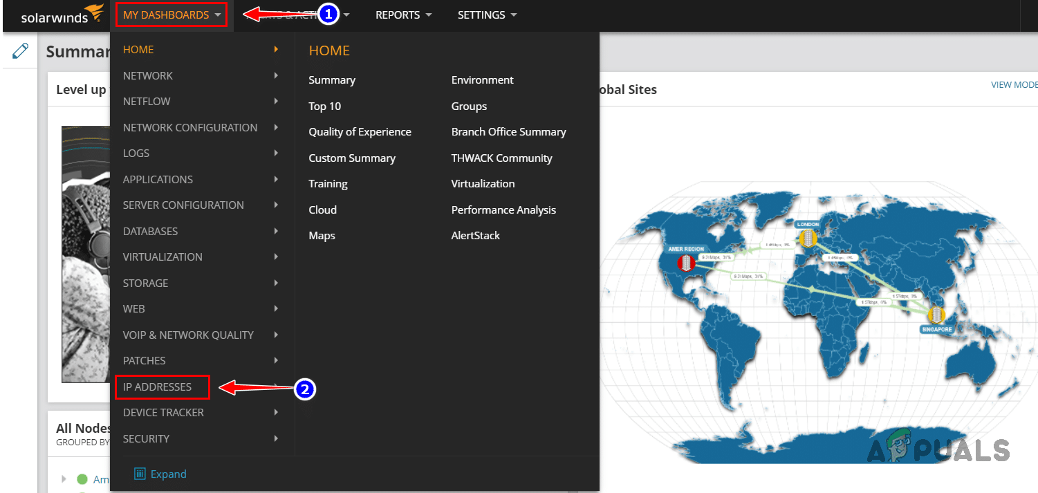
Task: Open the Reports dropdown menu
Action: click(x=403, y=15)
